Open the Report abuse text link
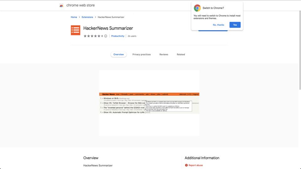This screenshot has width=301, height=169. (x=196, y=165)
